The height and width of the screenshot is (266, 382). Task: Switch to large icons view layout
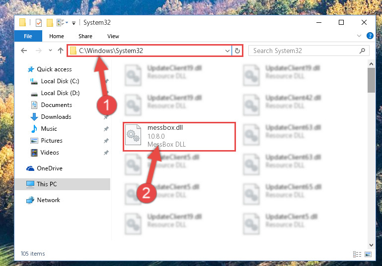coord(368,254)
